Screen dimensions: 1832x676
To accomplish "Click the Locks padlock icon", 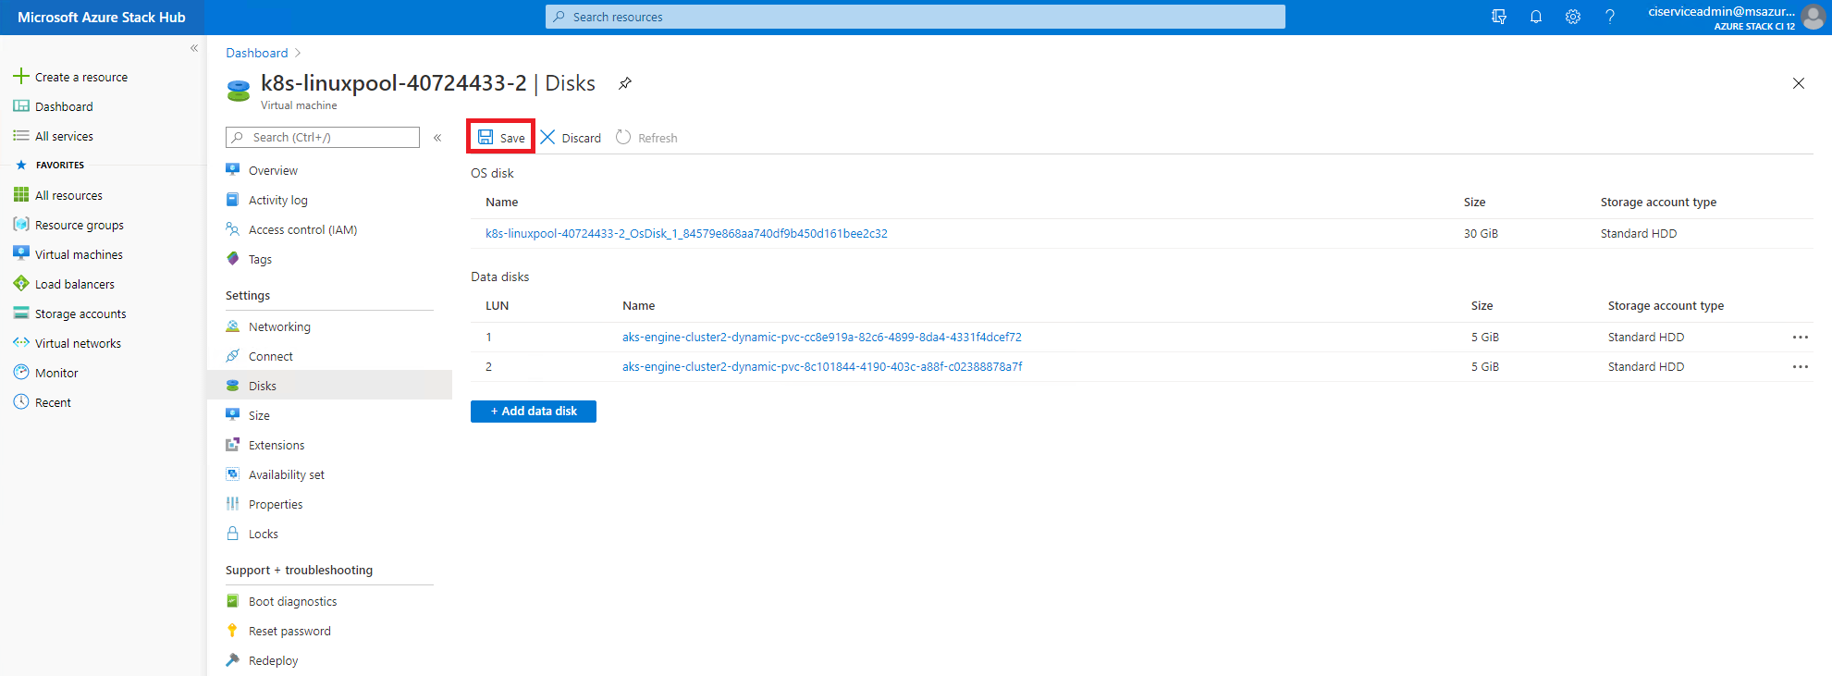I will pos(233,533).
